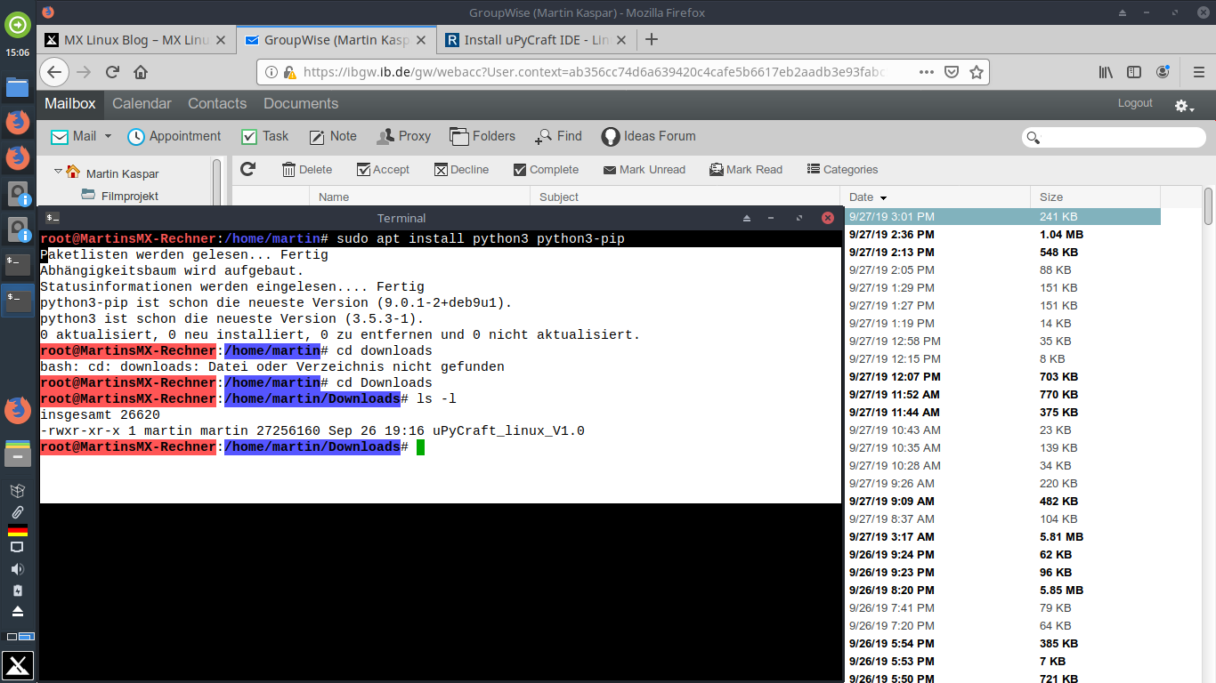The image size is (1216, 683).
Task: Grab the message list scrollbar
Action: (1208, 206)
